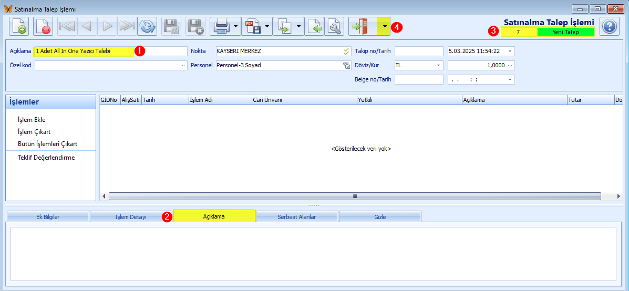
Task: Click the new record icon with green plus
Action: [x=19, y=26]
